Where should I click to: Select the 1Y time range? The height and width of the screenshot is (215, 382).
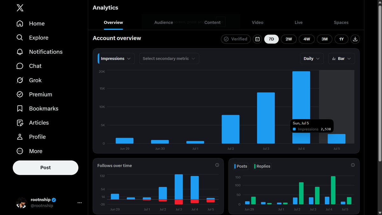(x=342, y=39)
